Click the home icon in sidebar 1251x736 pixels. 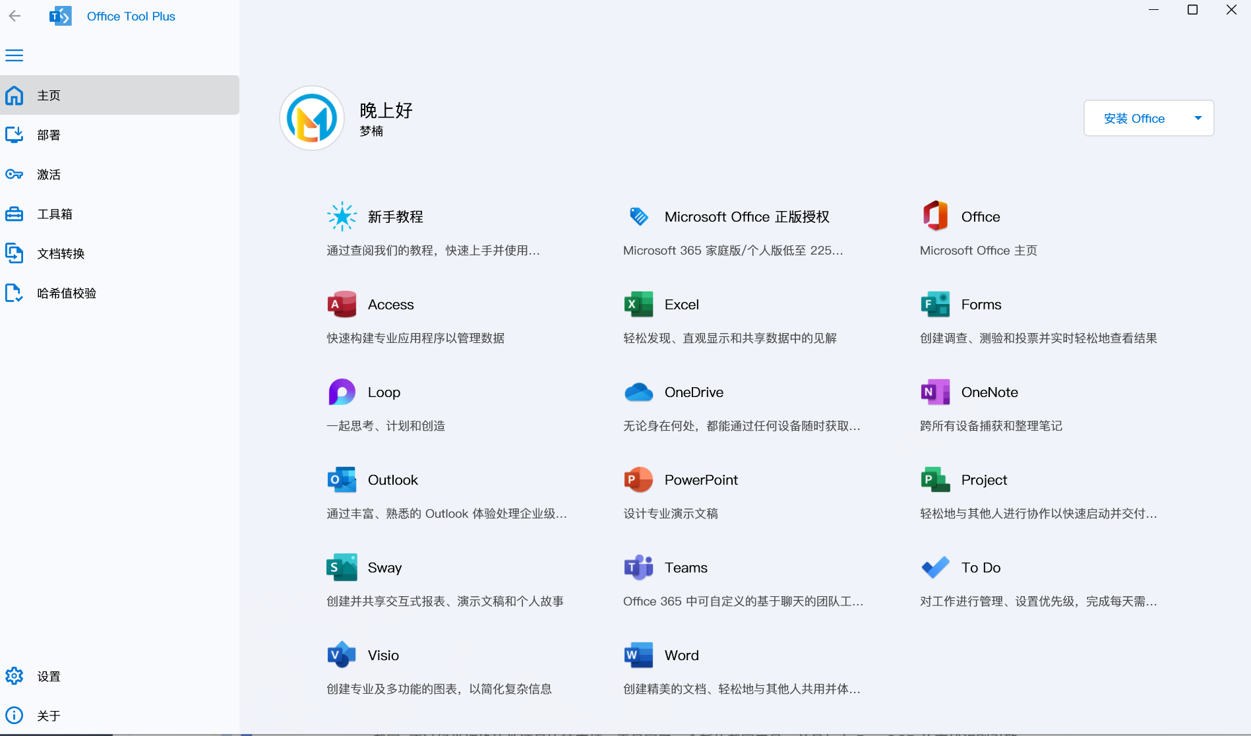tap(14, 95)
